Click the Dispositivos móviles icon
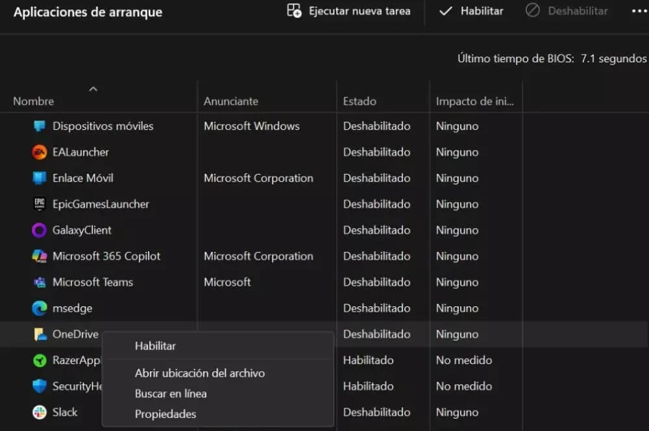 [x=40, y=127]
